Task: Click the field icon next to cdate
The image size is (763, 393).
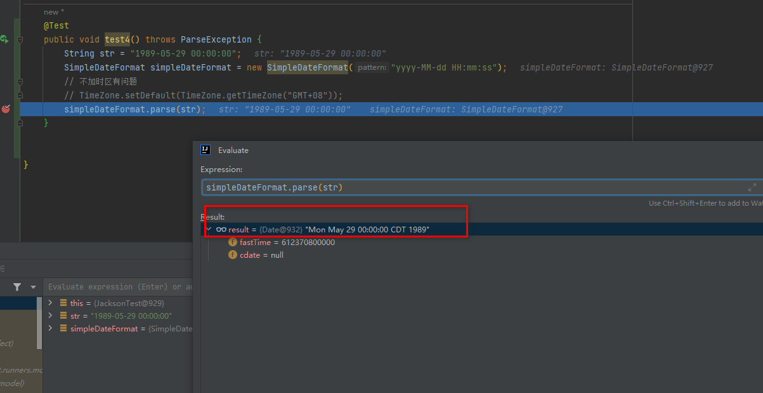Action: point(233,255)
